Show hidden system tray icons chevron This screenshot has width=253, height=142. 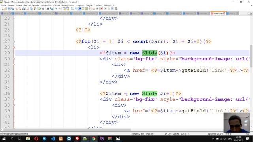tap(213, 138)
